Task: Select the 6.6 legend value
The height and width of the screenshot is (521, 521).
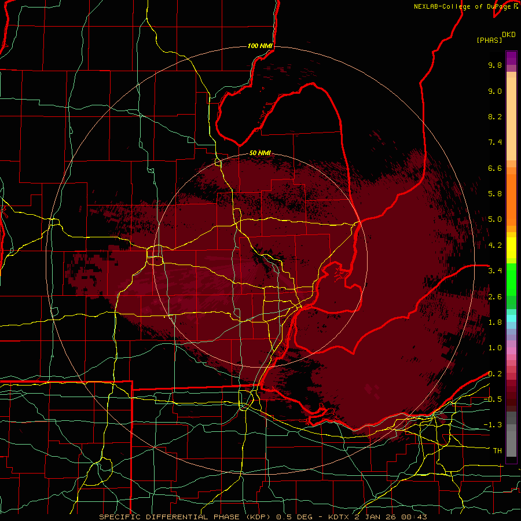Action: tap(495, 168)
